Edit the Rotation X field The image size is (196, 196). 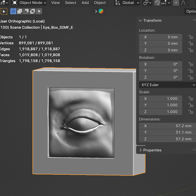click(x=161, y=64)
